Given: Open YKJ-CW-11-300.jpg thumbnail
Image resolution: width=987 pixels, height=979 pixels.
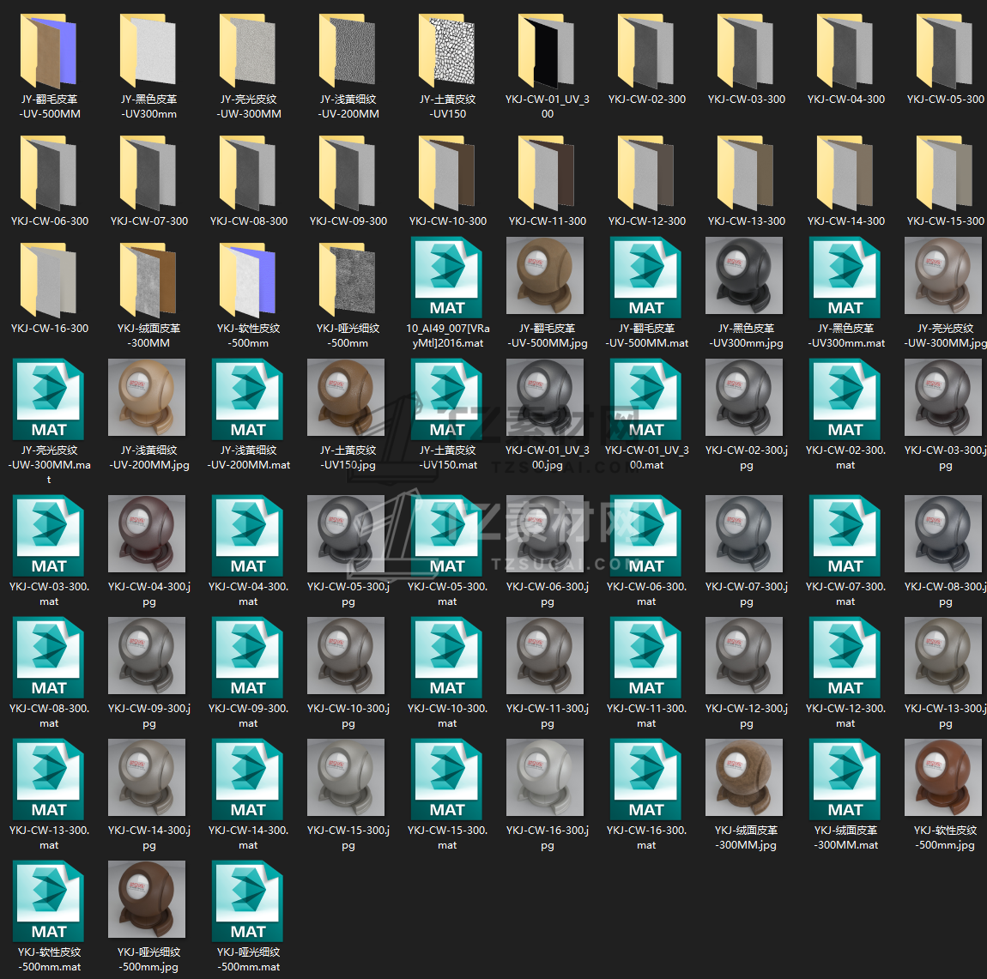Looking at the screenshot, I should [545, 656].
